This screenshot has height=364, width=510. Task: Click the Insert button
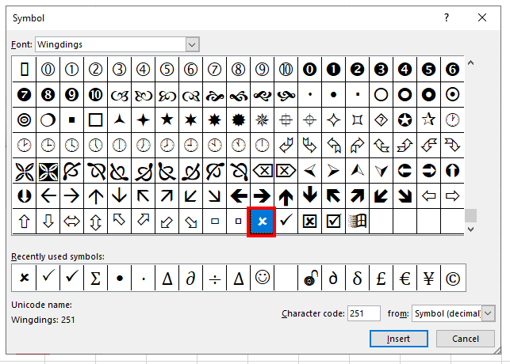tap(399, 339)
